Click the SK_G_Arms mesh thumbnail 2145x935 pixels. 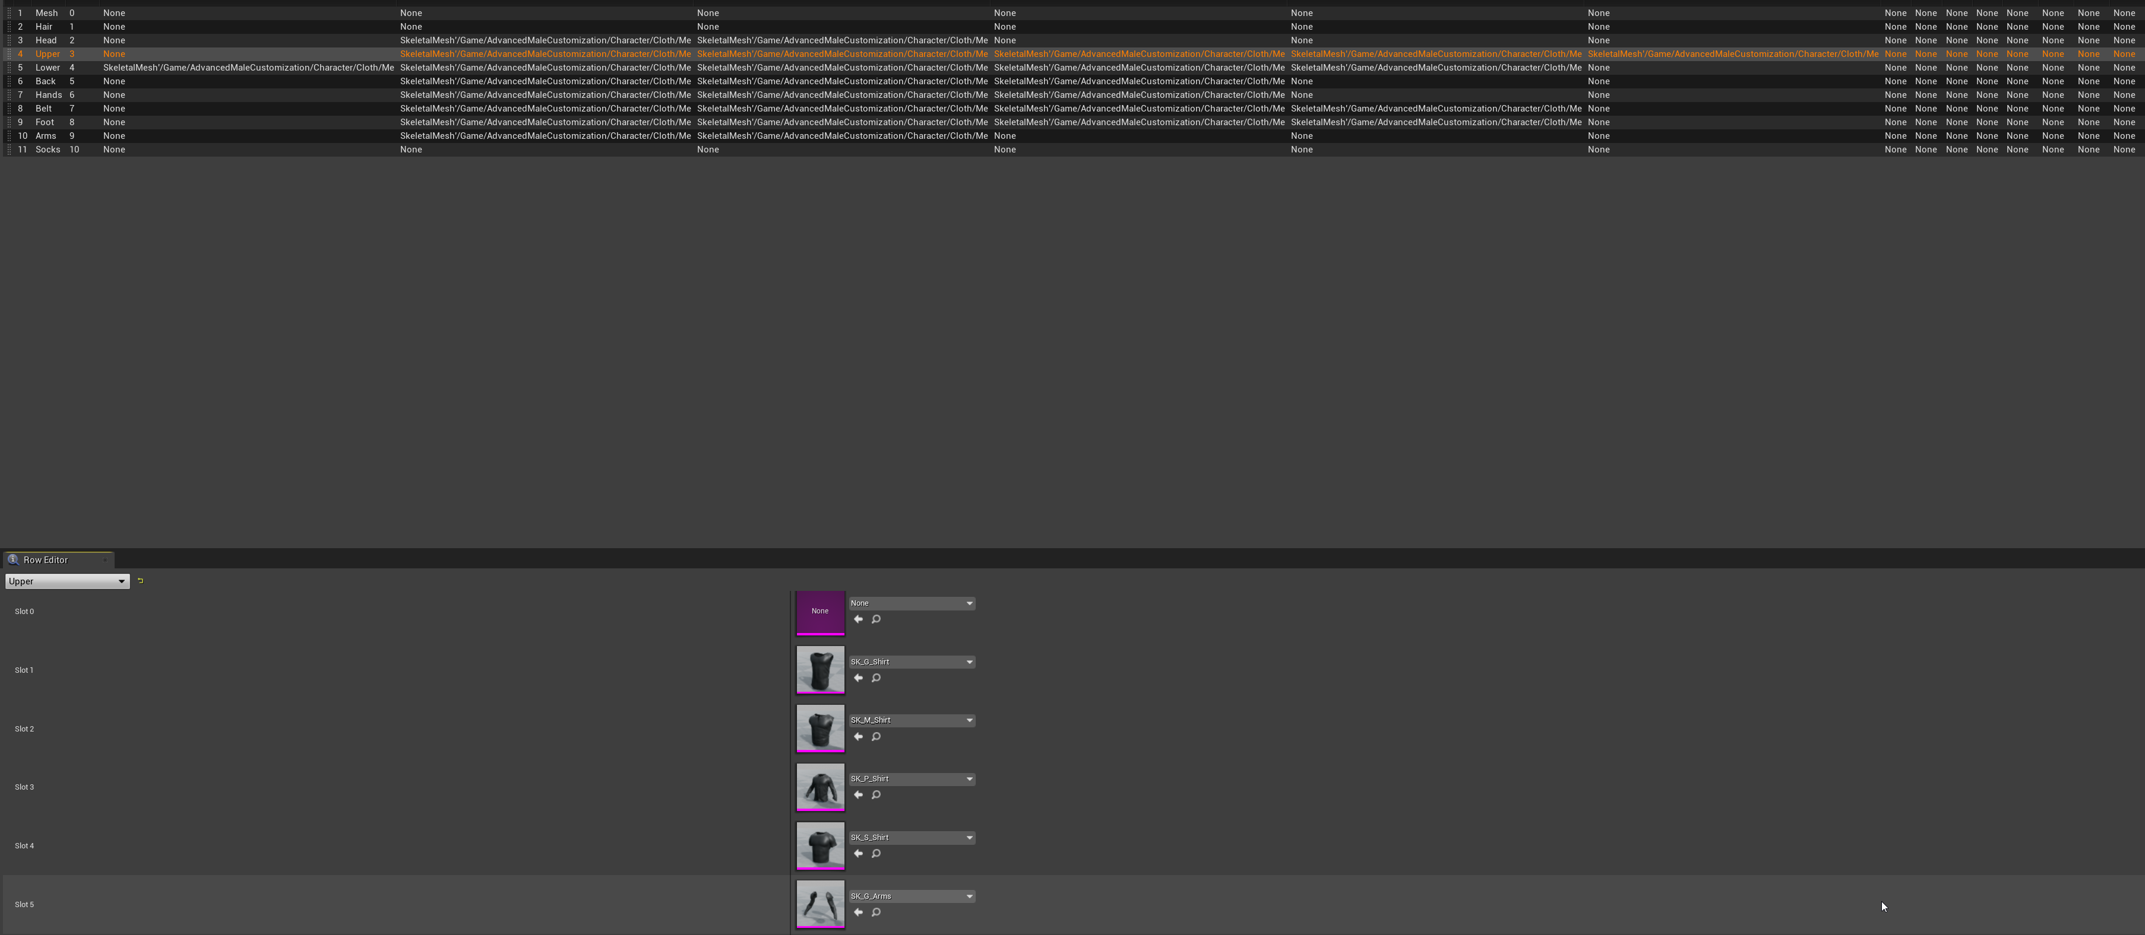pyautogui.click(x=820, y=904)
